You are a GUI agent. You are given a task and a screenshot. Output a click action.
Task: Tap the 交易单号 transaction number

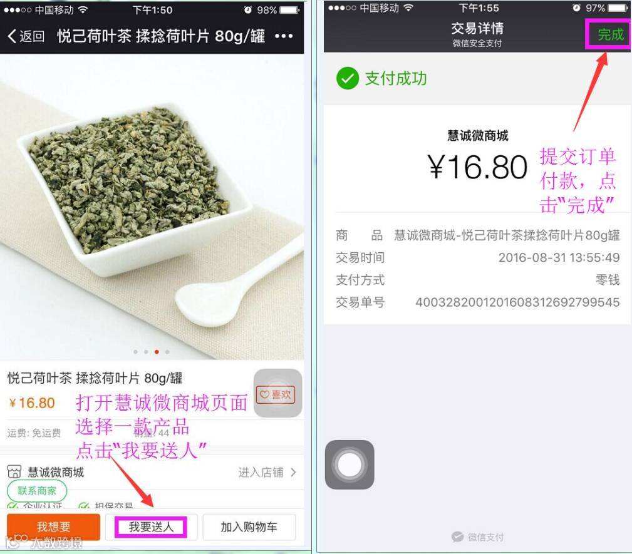tap(517, 302)
